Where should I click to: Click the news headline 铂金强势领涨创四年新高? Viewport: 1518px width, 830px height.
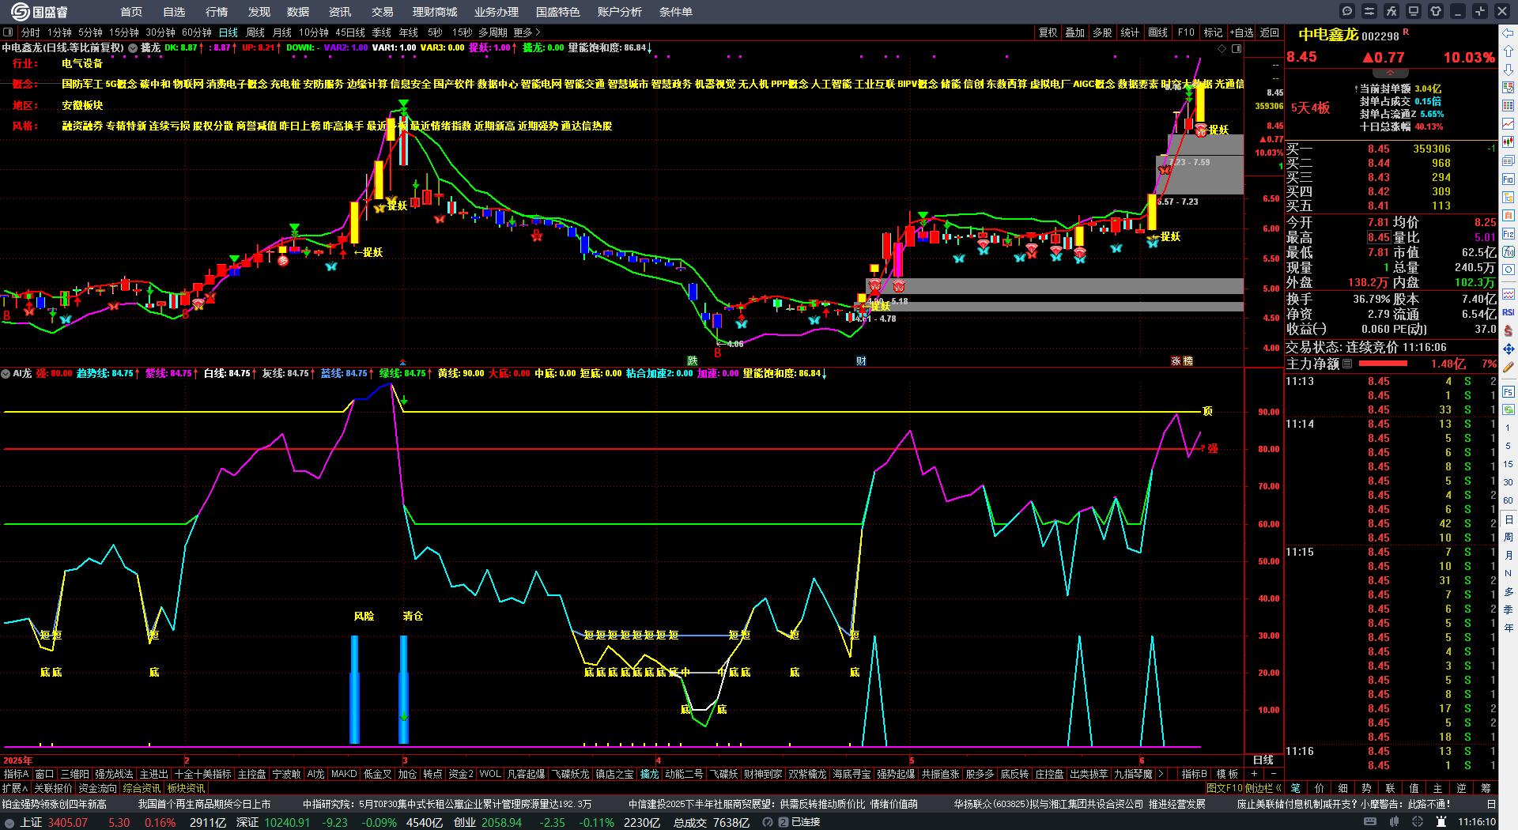coord(54,804)
